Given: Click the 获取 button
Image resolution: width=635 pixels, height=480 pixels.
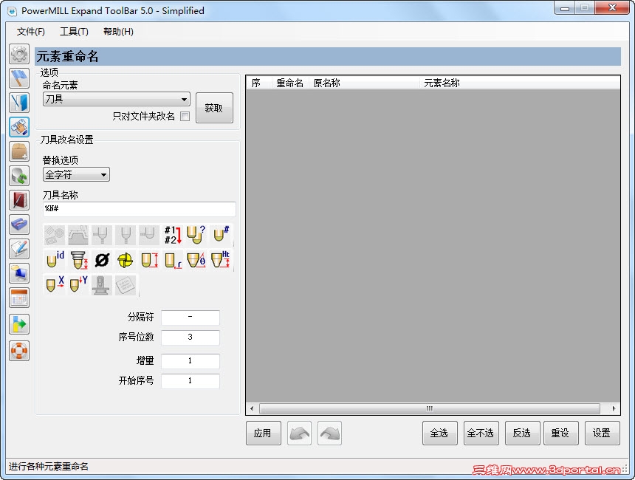Looking at the screenshot, I should (x=214, y=108).
